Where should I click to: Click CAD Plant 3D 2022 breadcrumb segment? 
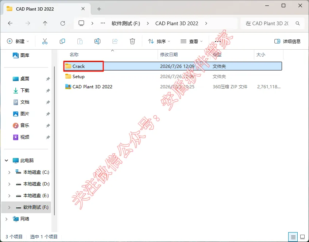177,23
